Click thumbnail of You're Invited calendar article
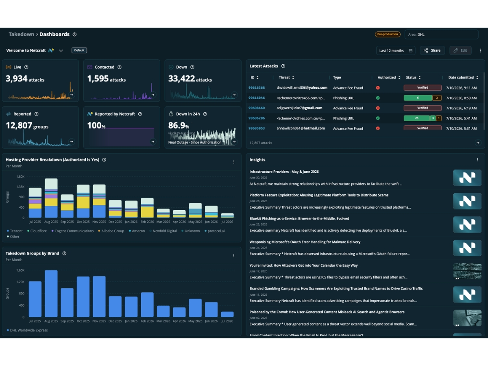Viewport: 488px width, 366px height. point(467,271)
